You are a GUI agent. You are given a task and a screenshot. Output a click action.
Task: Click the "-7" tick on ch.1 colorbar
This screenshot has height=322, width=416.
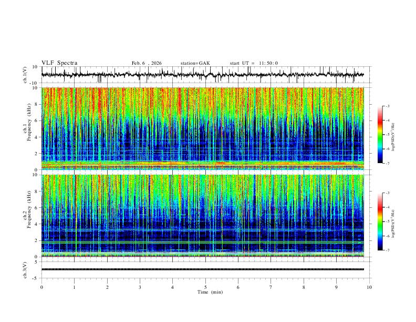tap(387, 163)
